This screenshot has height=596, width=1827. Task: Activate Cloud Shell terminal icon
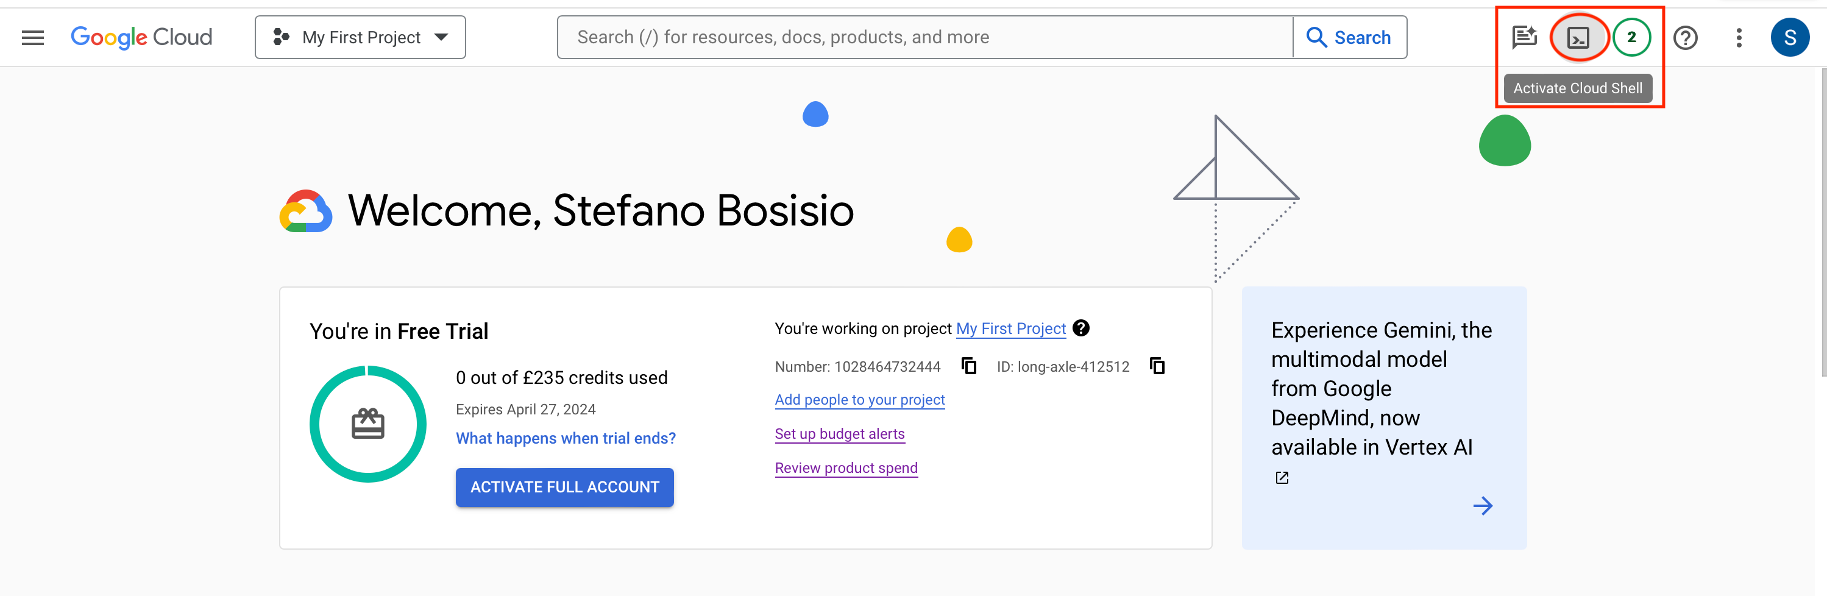coord(1578,38)
